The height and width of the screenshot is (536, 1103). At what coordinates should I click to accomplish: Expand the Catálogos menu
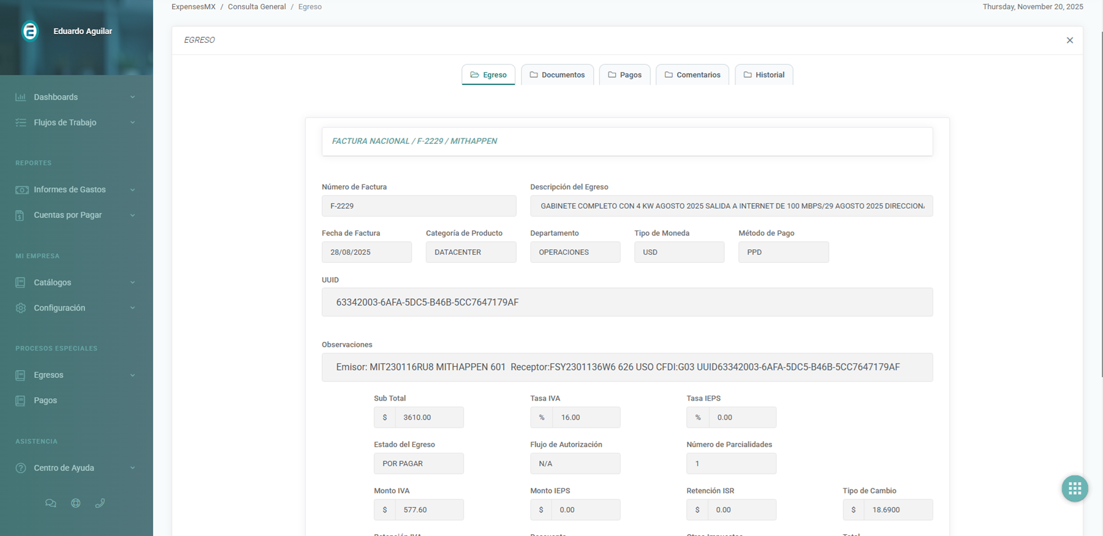(x=132, y=282)
